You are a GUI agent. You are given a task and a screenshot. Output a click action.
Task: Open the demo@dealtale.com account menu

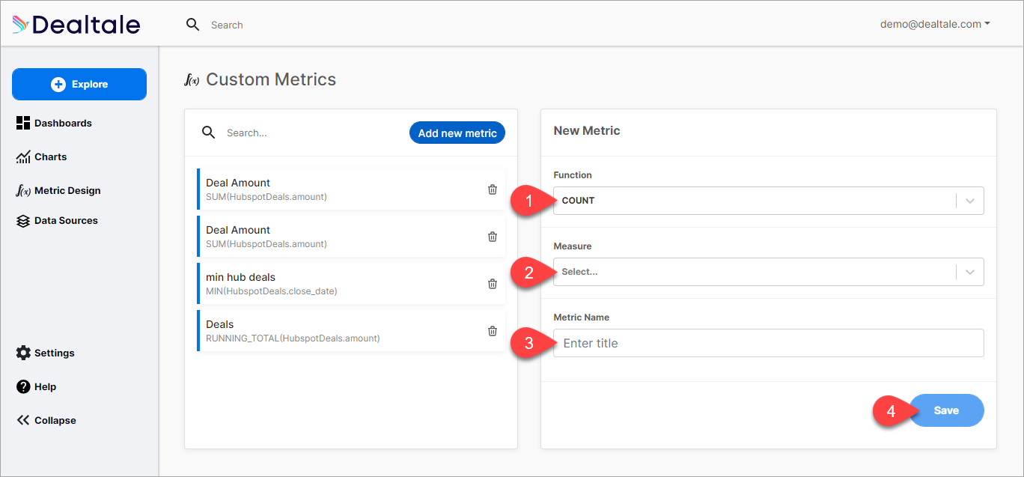tap(935, 24)
